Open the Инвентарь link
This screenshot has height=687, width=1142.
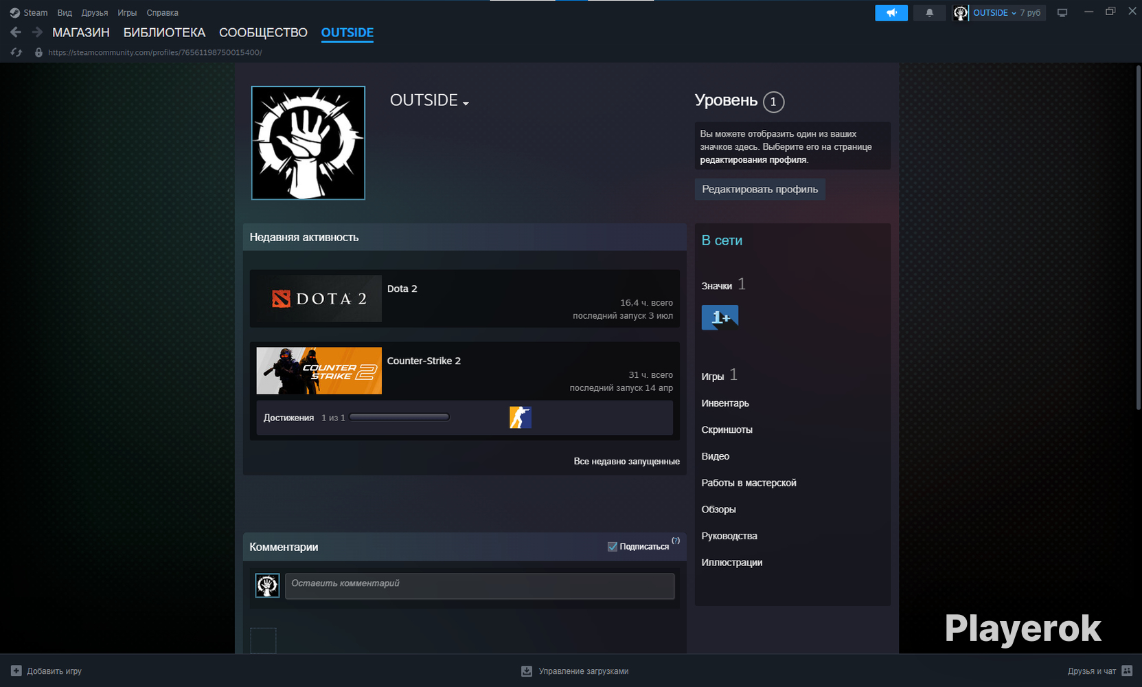click(725, 403)
